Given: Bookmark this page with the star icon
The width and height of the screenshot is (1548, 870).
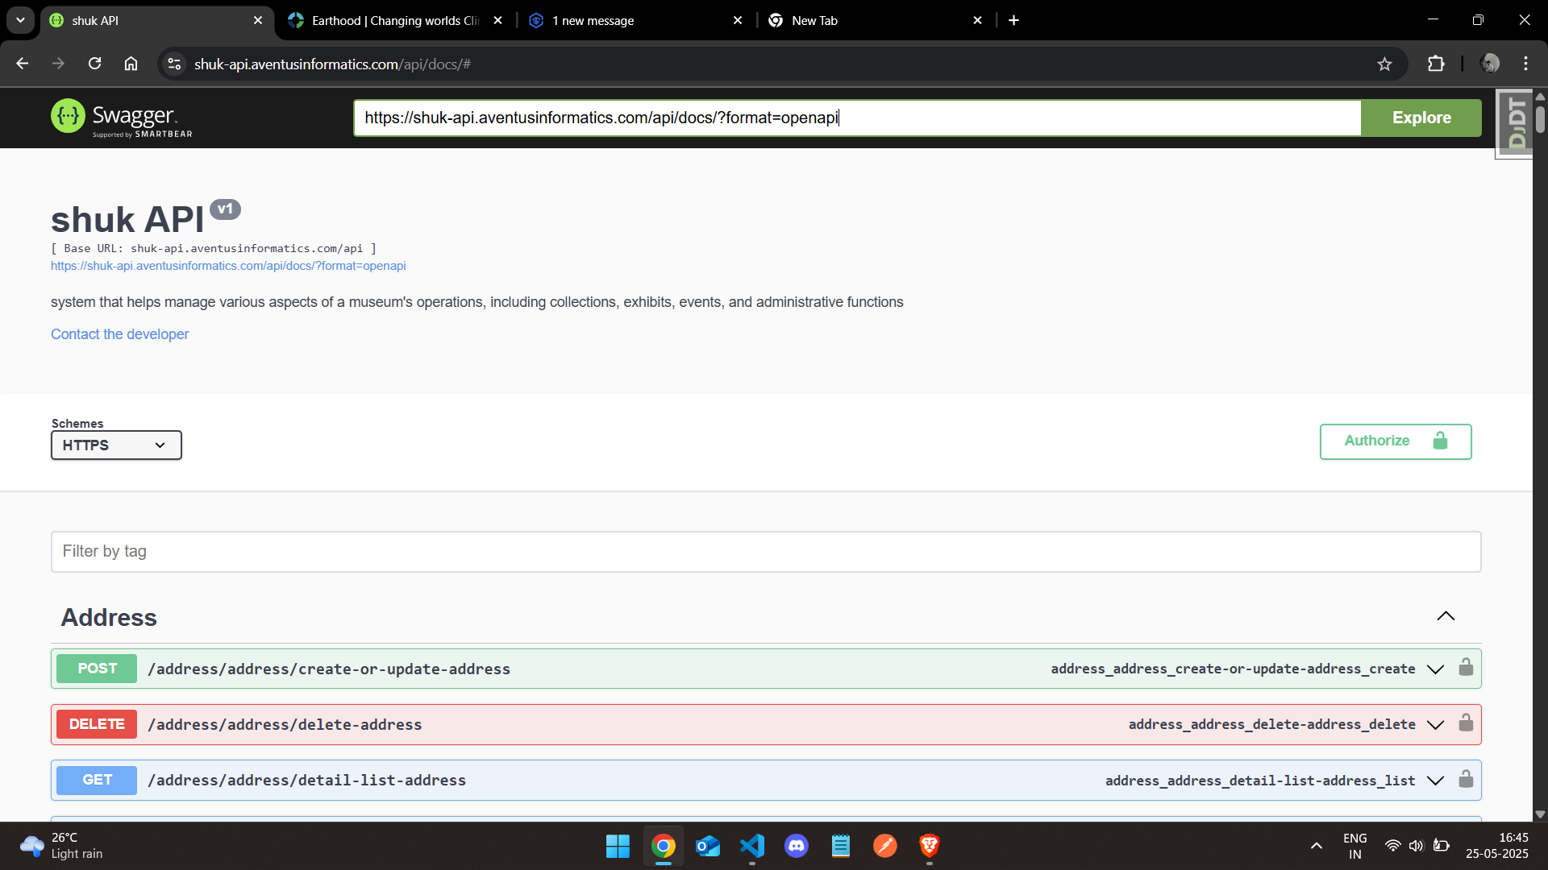Looking at the screenshot, I should (x=1384, y=64).
